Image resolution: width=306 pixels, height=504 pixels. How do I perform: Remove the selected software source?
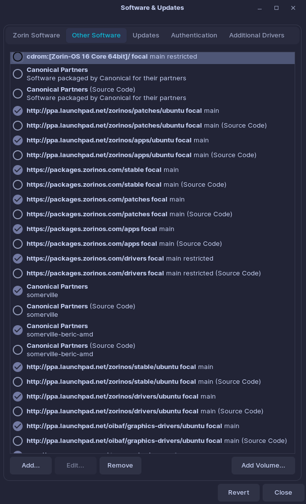[x=120, y=466]
